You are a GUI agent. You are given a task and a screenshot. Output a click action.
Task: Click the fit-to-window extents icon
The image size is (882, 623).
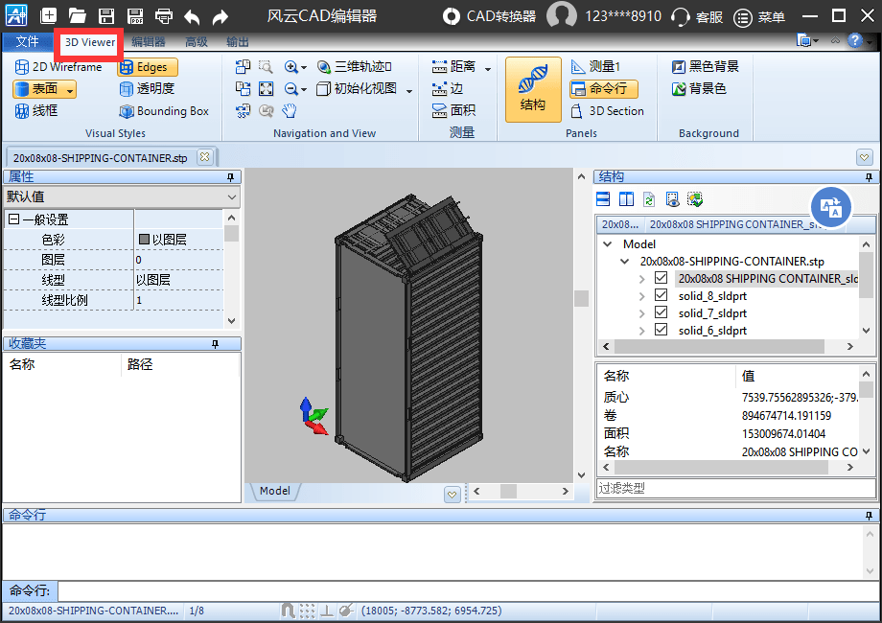pos(266,89)
